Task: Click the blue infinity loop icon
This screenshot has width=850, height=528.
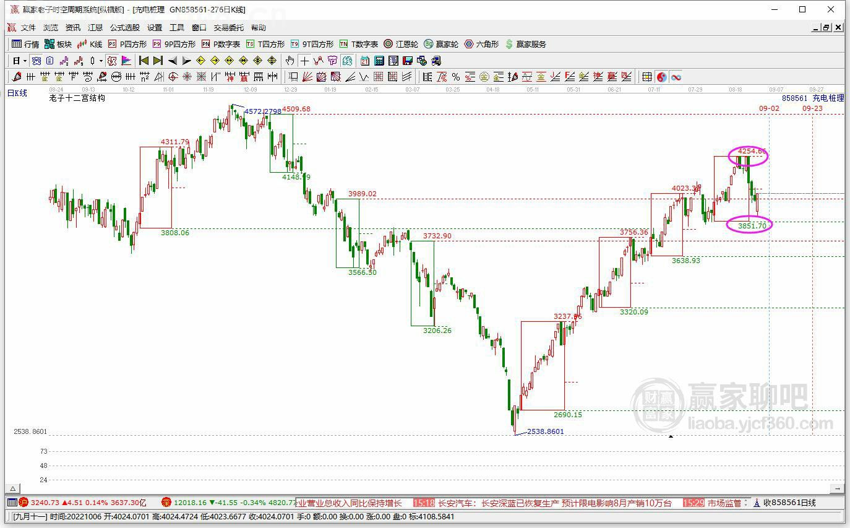Action: [x=676, y=77]
